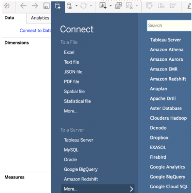Image resolution: width=192 pixels, height=193 pixels.
Task: Click the redo forward arrow
Action: coord(35,6)
